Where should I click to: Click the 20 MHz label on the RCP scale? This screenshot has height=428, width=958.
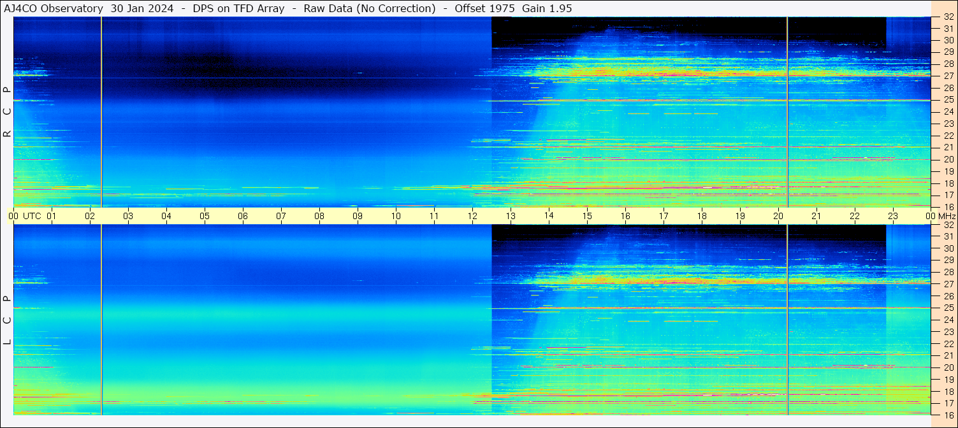click(948, 159)
